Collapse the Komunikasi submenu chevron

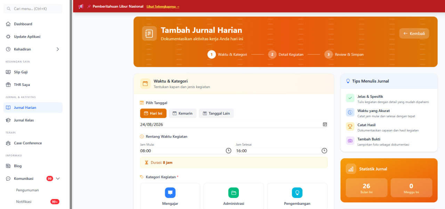(x=58, y=178)
